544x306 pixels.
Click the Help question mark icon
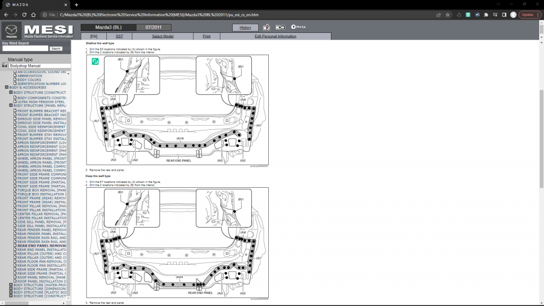pyautogui.click(x=293, y=27)
